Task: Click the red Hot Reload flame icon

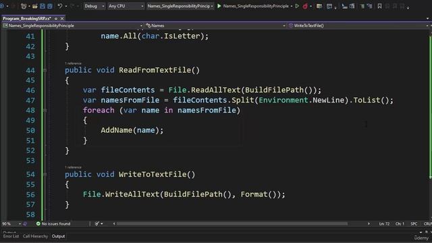Action: pos(305,6)
